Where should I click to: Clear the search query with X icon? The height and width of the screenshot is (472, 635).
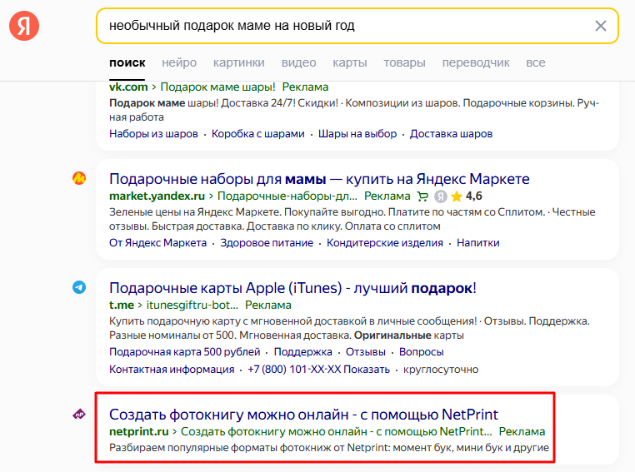point(601,26)
